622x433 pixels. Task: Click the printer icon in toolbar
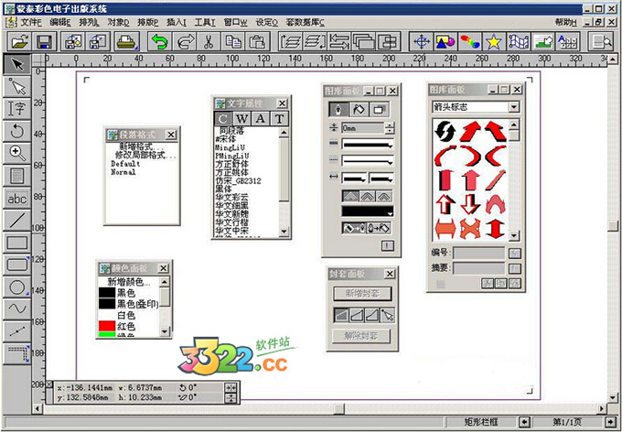click(x=127, y=40)
